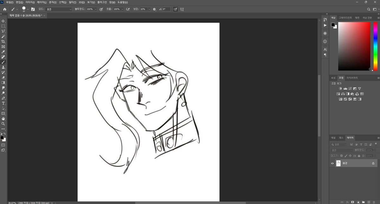Toggle pressure for opacity button
The width and height of the screenshot is (380, 204).
(101, 9)
